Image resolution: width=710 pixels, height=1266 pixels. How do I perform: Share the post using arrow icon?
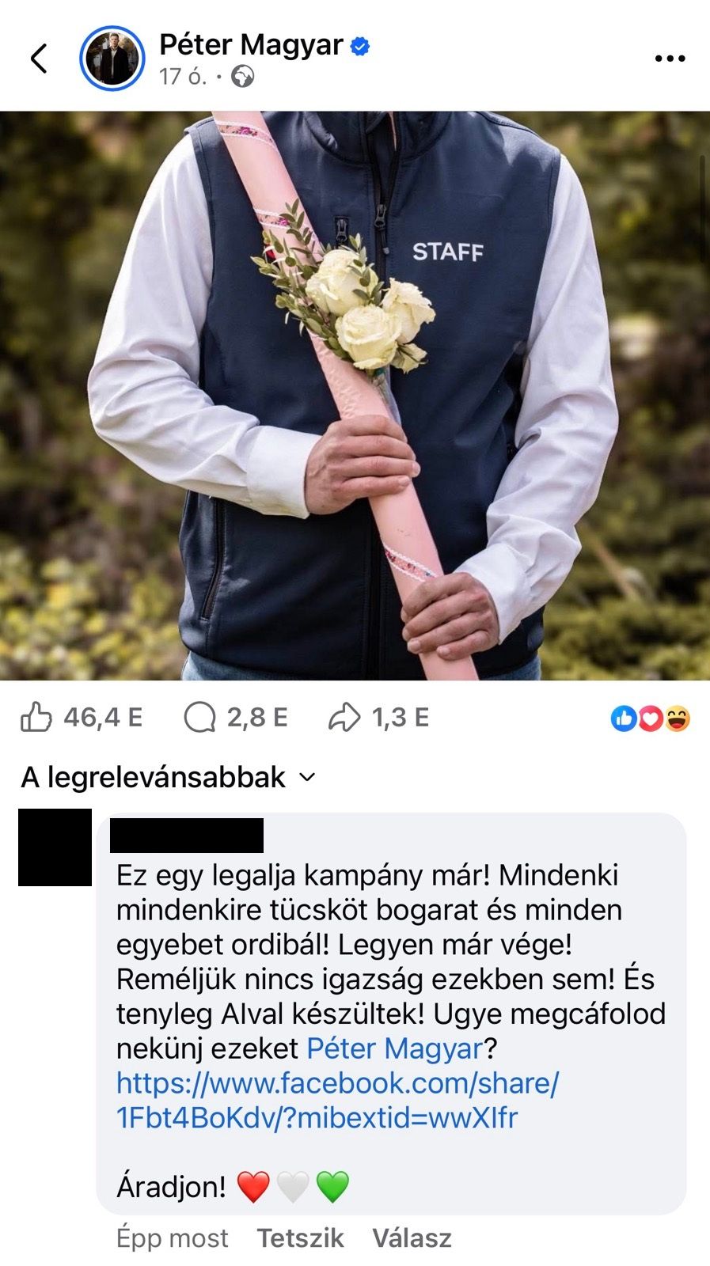tap(344, 718)
